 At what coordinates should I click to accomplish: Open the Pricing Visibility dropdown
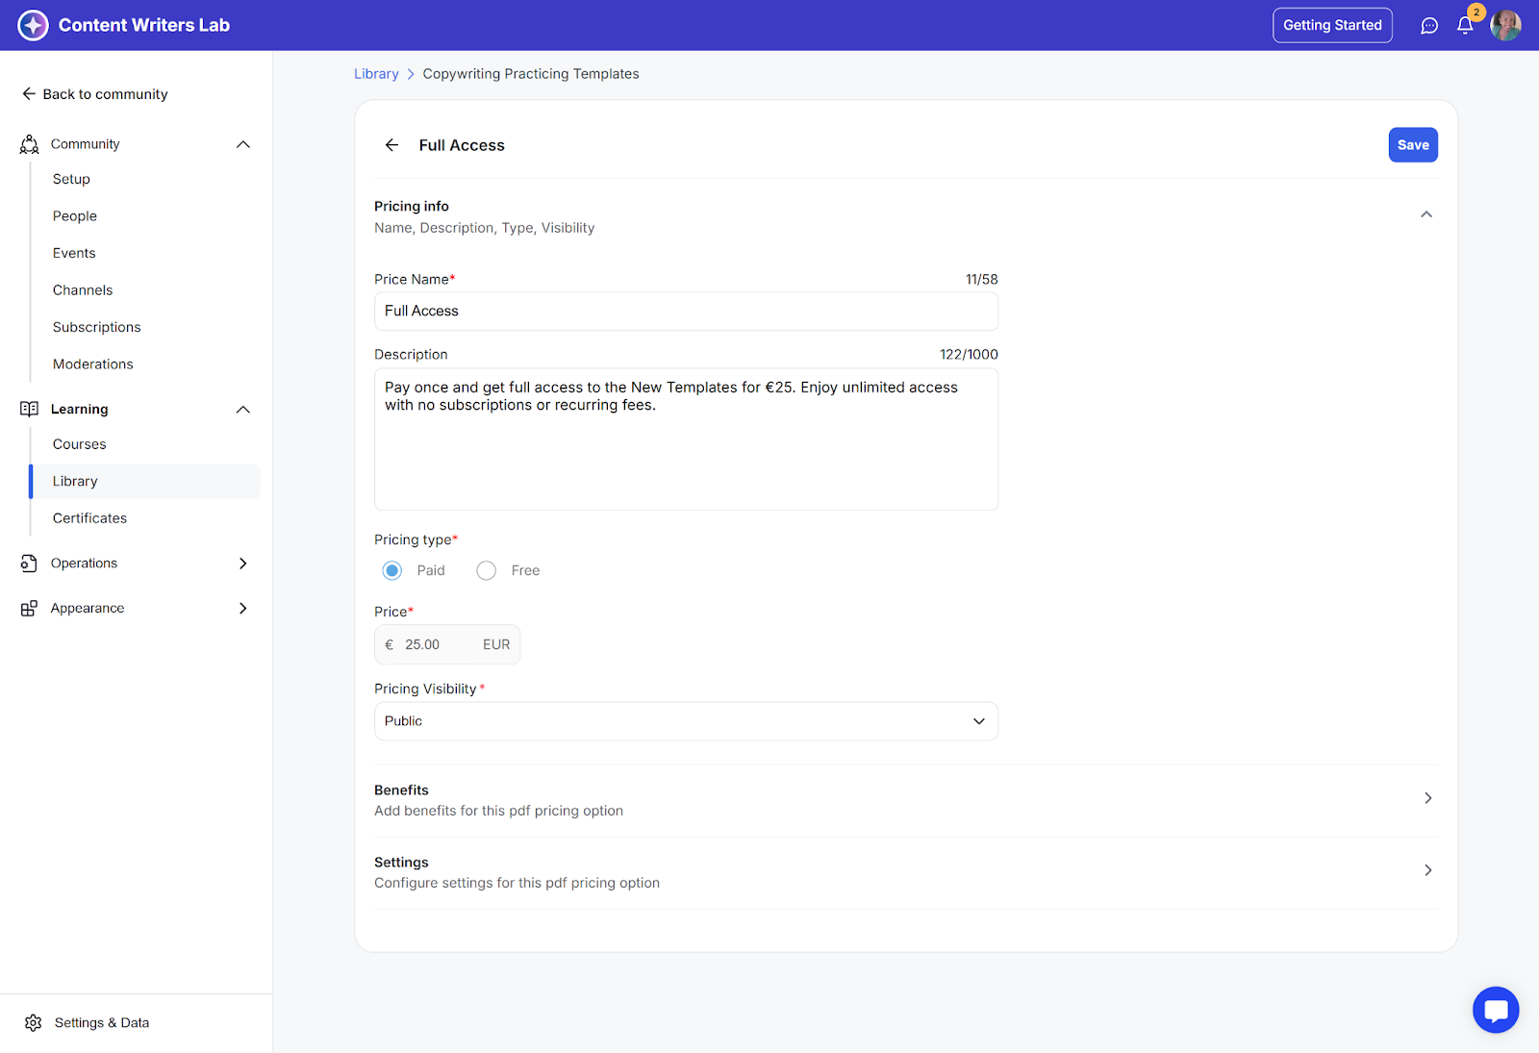click(685, 721)
